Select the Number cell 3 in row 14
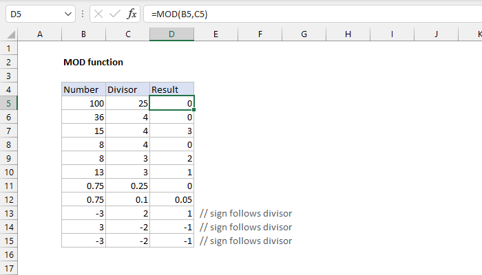Screen dimensions: 482x275 pyautogui.click(x=83, y=227)
